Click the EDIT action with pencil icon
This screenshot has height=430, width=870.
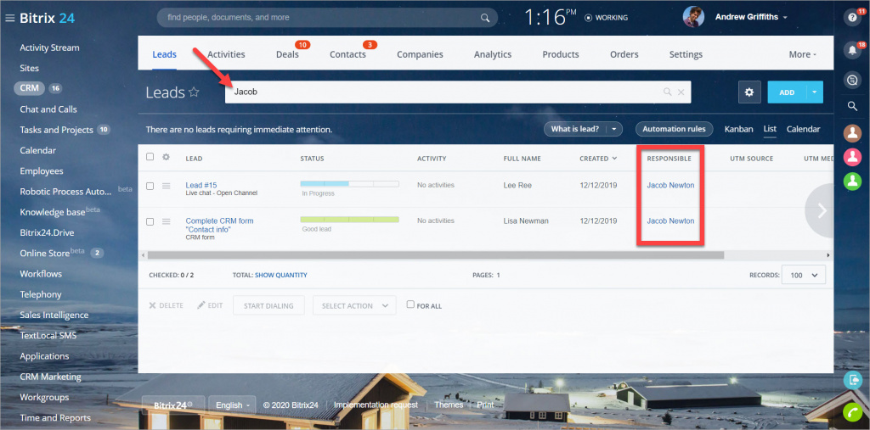point(210,305)
